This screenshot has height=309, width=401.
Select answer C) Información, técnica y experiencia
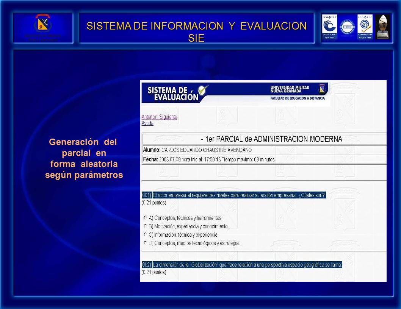pos(145,234)
